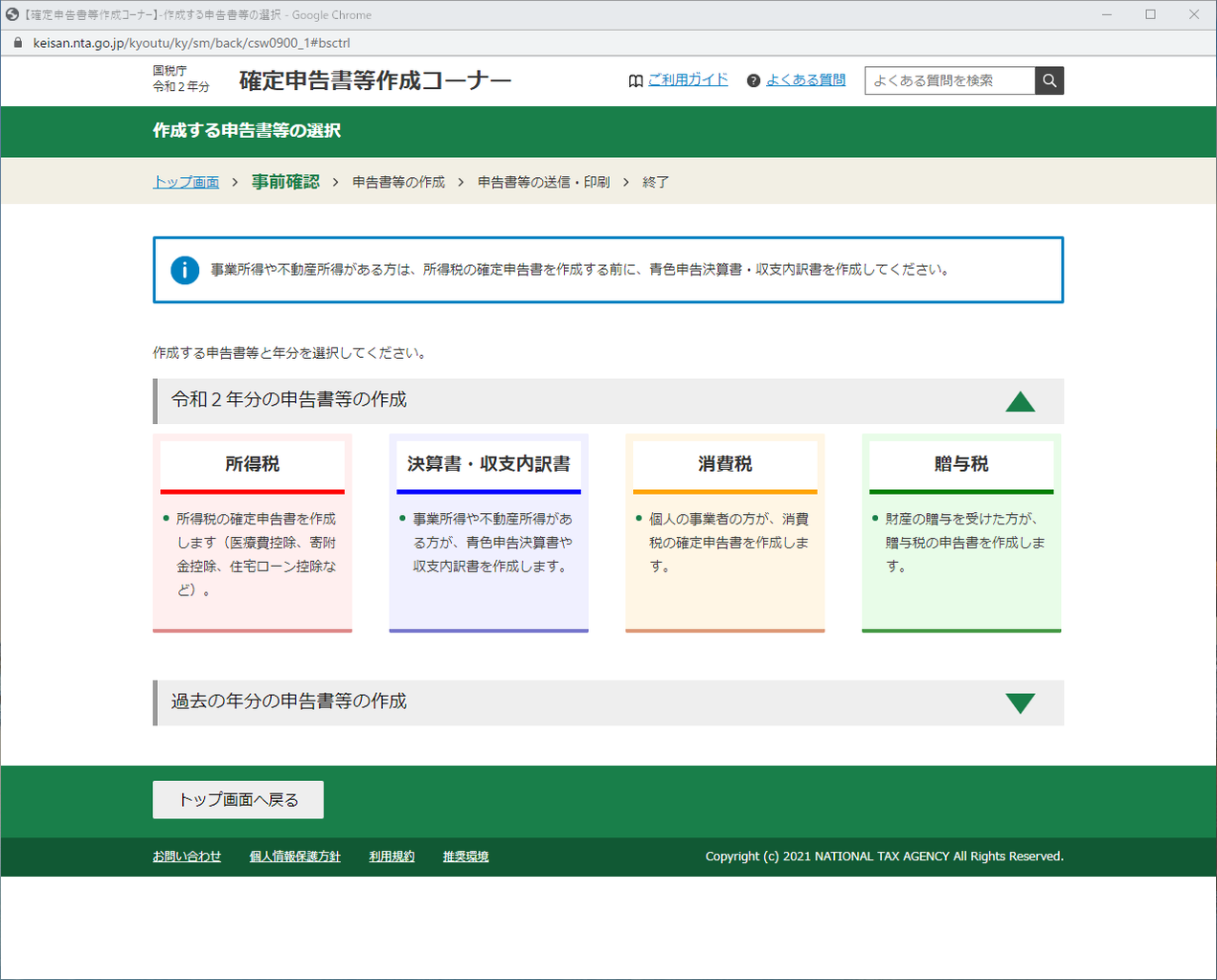The height and width of the screenshot is (980, 1217).
Task: Click the search magnifier button
Action: (1049, 80)
